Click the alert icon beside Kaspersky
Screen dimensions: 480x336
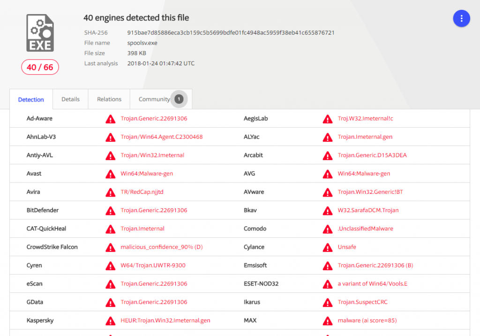pyautogui.click(x=110, y=321)
